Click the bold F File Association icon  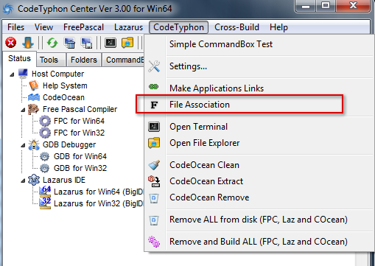tap(154, 105)
